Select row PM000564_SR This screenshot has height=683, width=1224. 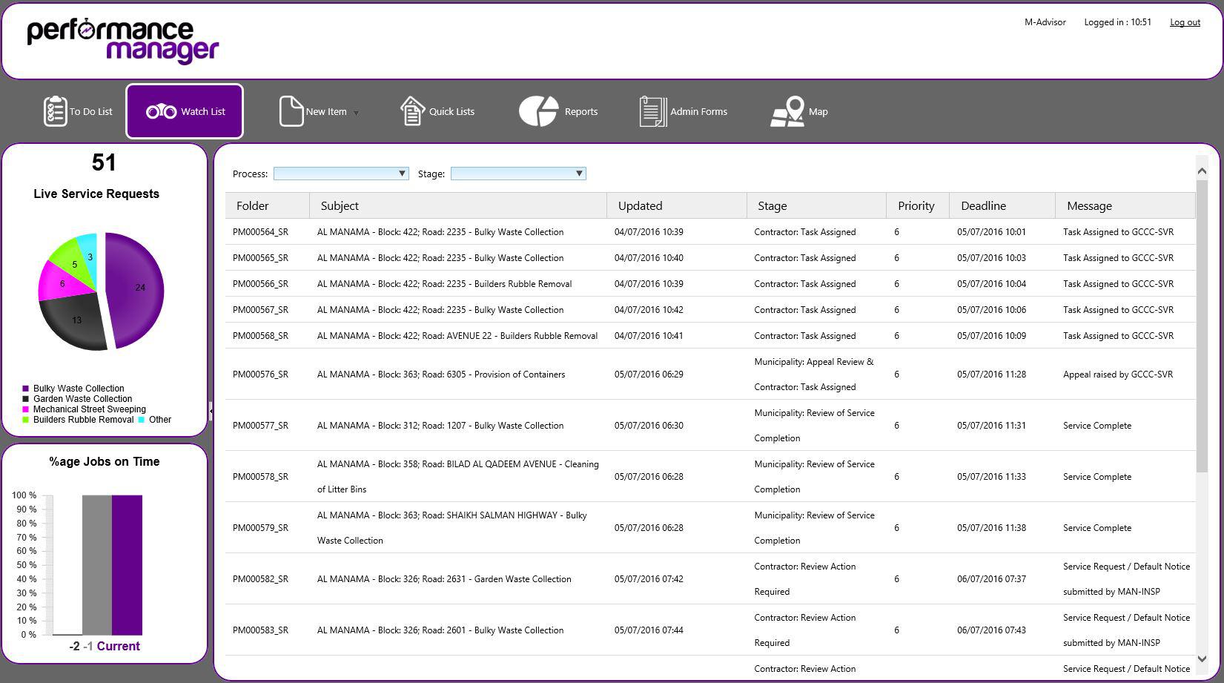pyautogui.click(x=710, y=231)
